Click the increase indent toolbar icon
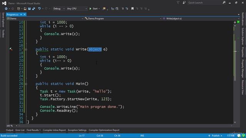The image size is (246, 138). pos(117,8)
